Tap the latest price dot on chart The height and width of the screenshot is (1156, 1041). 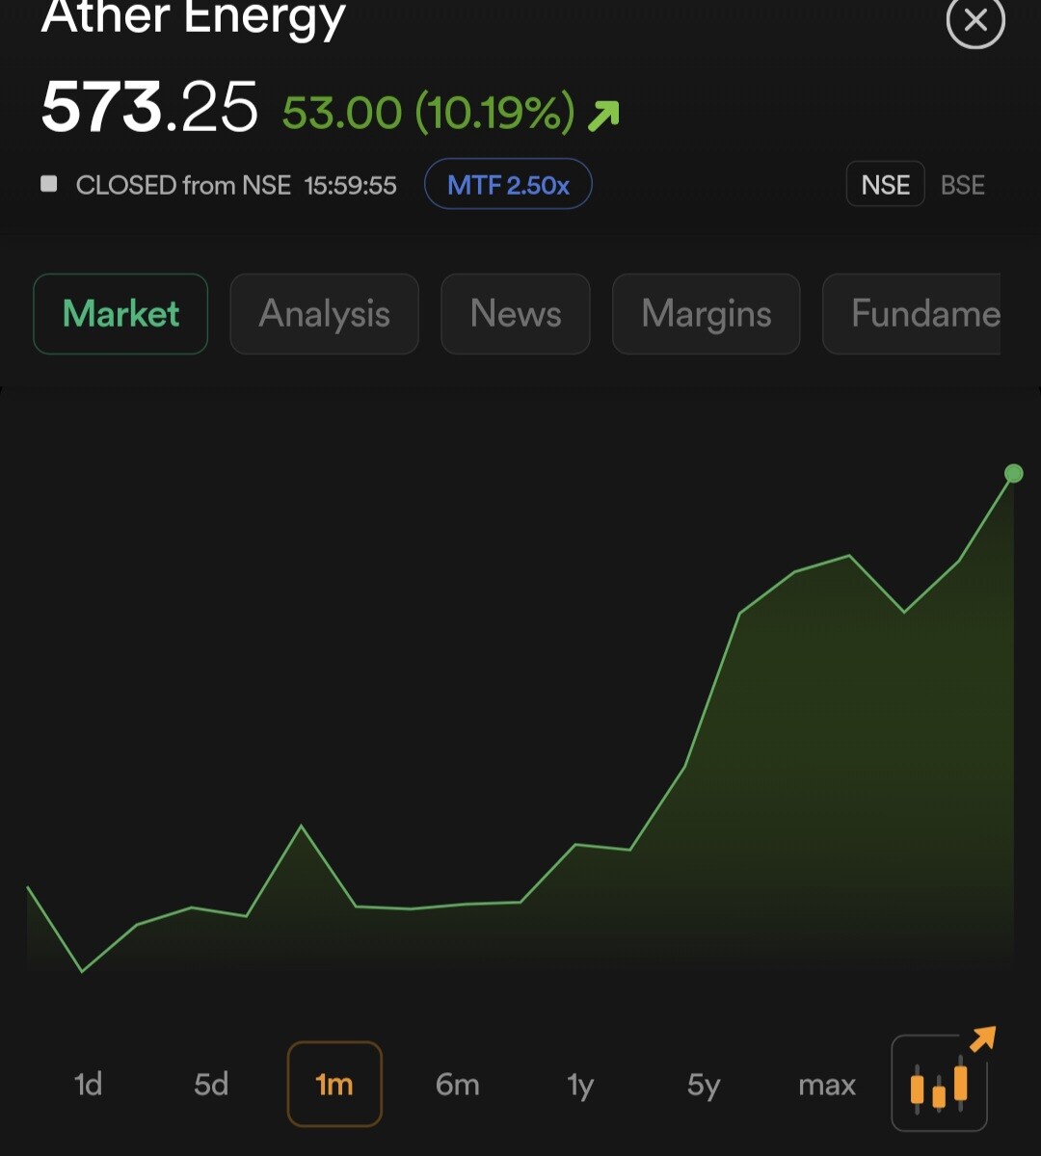click(1013, 473)
